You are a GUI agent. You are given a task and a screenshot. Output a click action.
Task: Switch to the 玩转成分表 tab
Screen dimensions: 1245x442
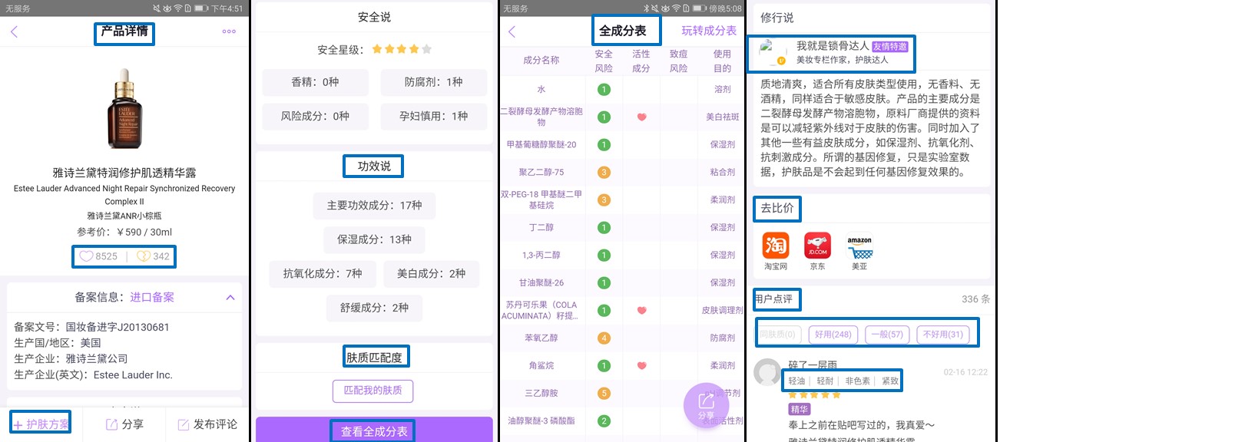709,31
